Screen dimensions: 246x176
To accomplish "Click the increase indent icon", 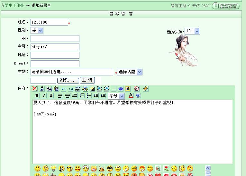I will click(103, 96).
